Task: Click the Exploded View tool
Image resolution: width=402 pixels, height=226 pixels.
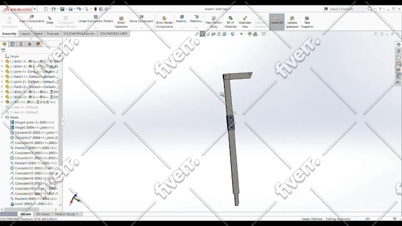Action: click(x=245, y=22)
